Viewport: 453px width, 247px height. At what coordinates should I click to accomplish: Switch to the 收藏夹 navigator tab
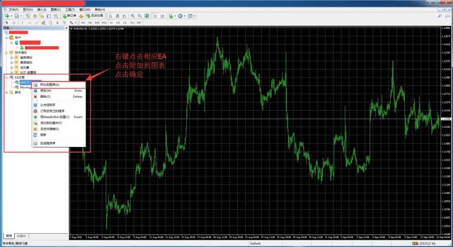click(x=22, y=236)
